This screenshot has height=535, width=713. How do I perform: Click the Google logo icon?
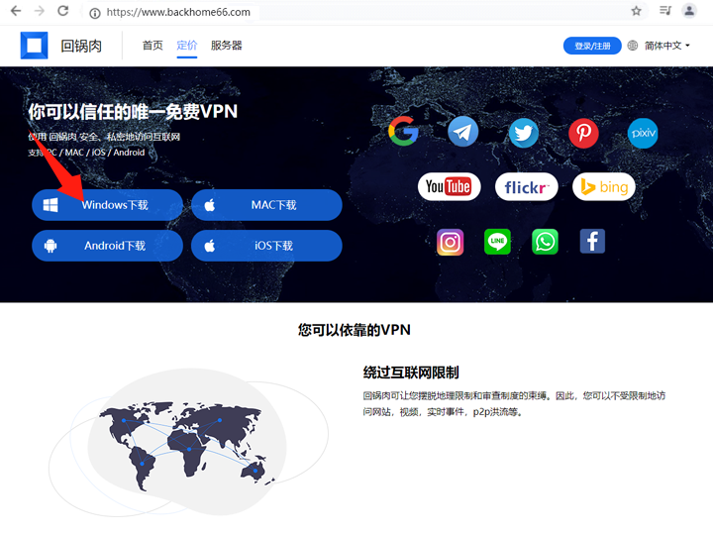(403, 132)
